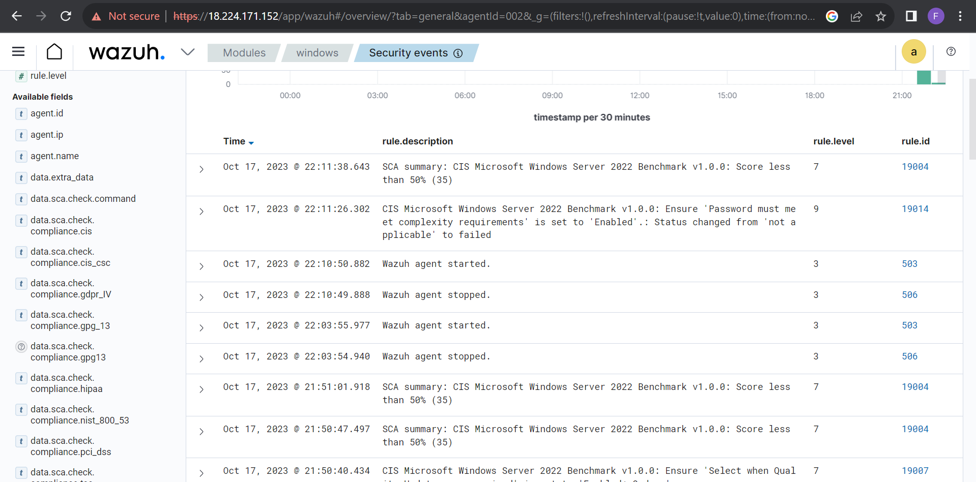Open the Wazuh hamburger navigation menu
976x482 pixels.
pyautogui.click(x=18, y=51)
